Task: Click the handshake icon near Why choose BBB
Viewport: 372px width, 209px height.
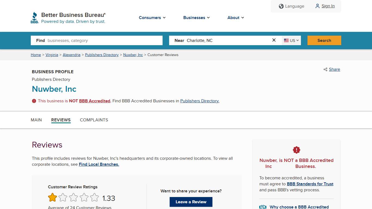Action: (263, 207)
